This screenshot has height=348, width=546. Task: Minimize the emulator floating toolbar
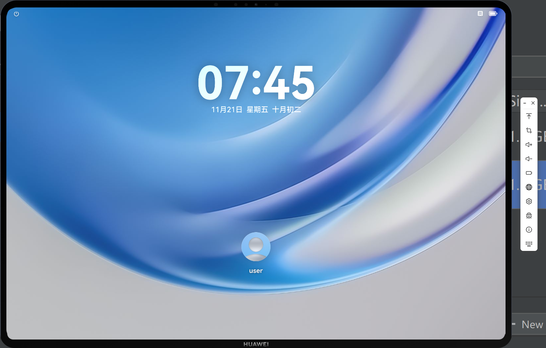(525, 103)
